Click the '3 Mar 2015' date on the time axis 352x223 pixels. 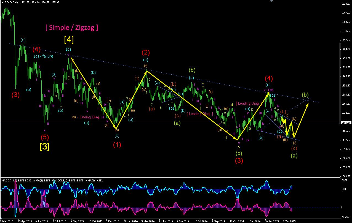(x=289, y=221)
